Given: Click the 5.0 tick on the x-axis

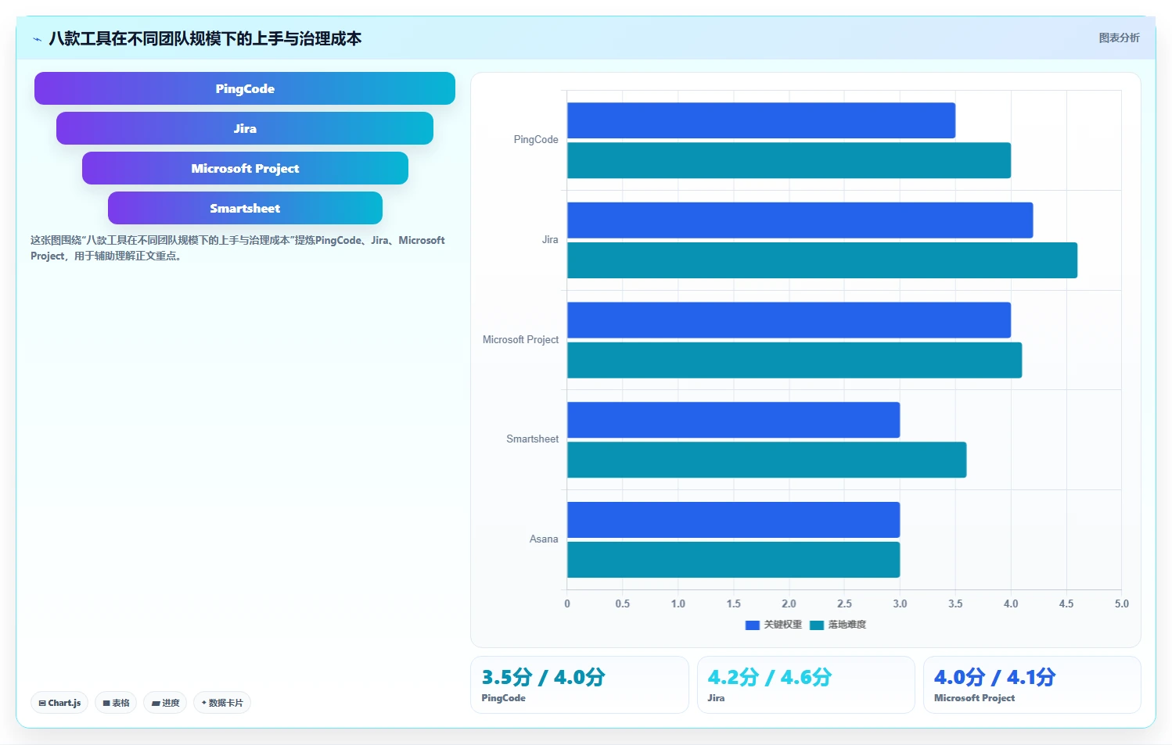Looking at the screenshot, I should click(1122, 604).
